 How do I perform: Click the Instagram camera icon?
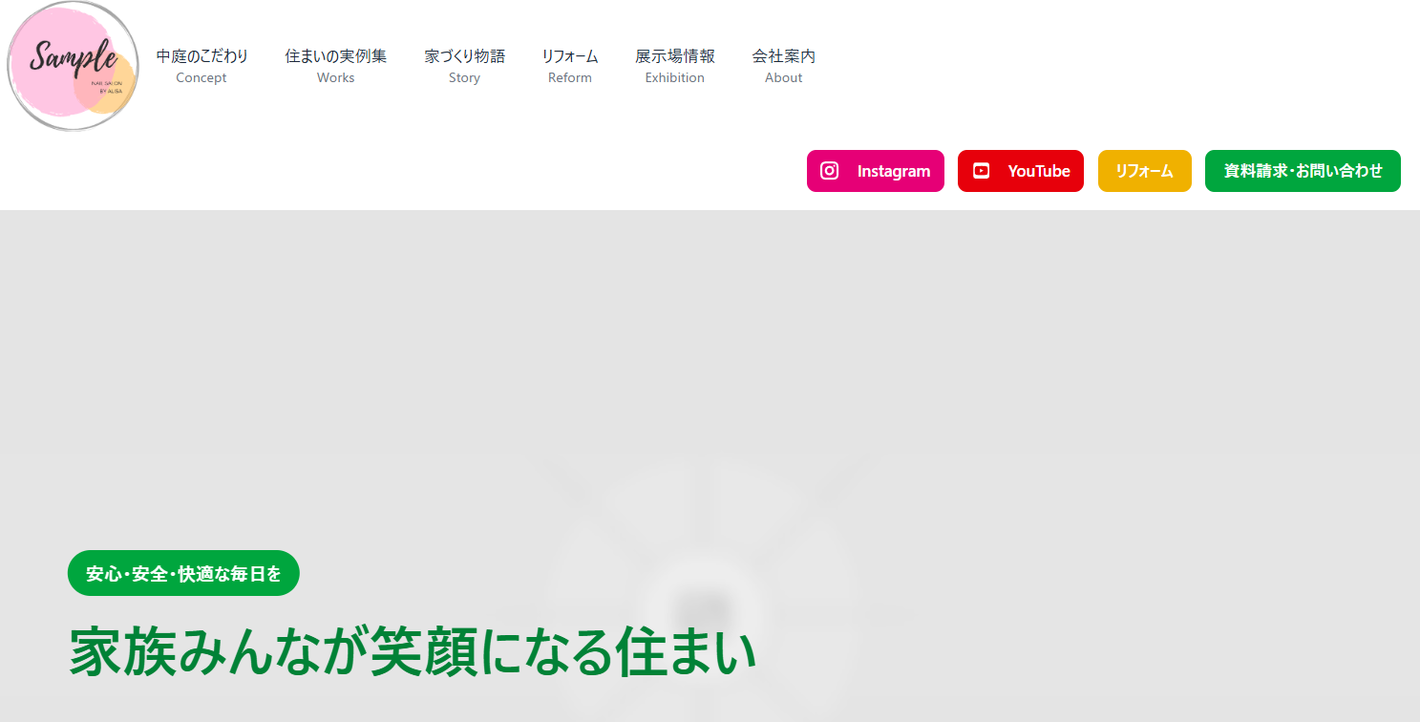tap(830, 171)
